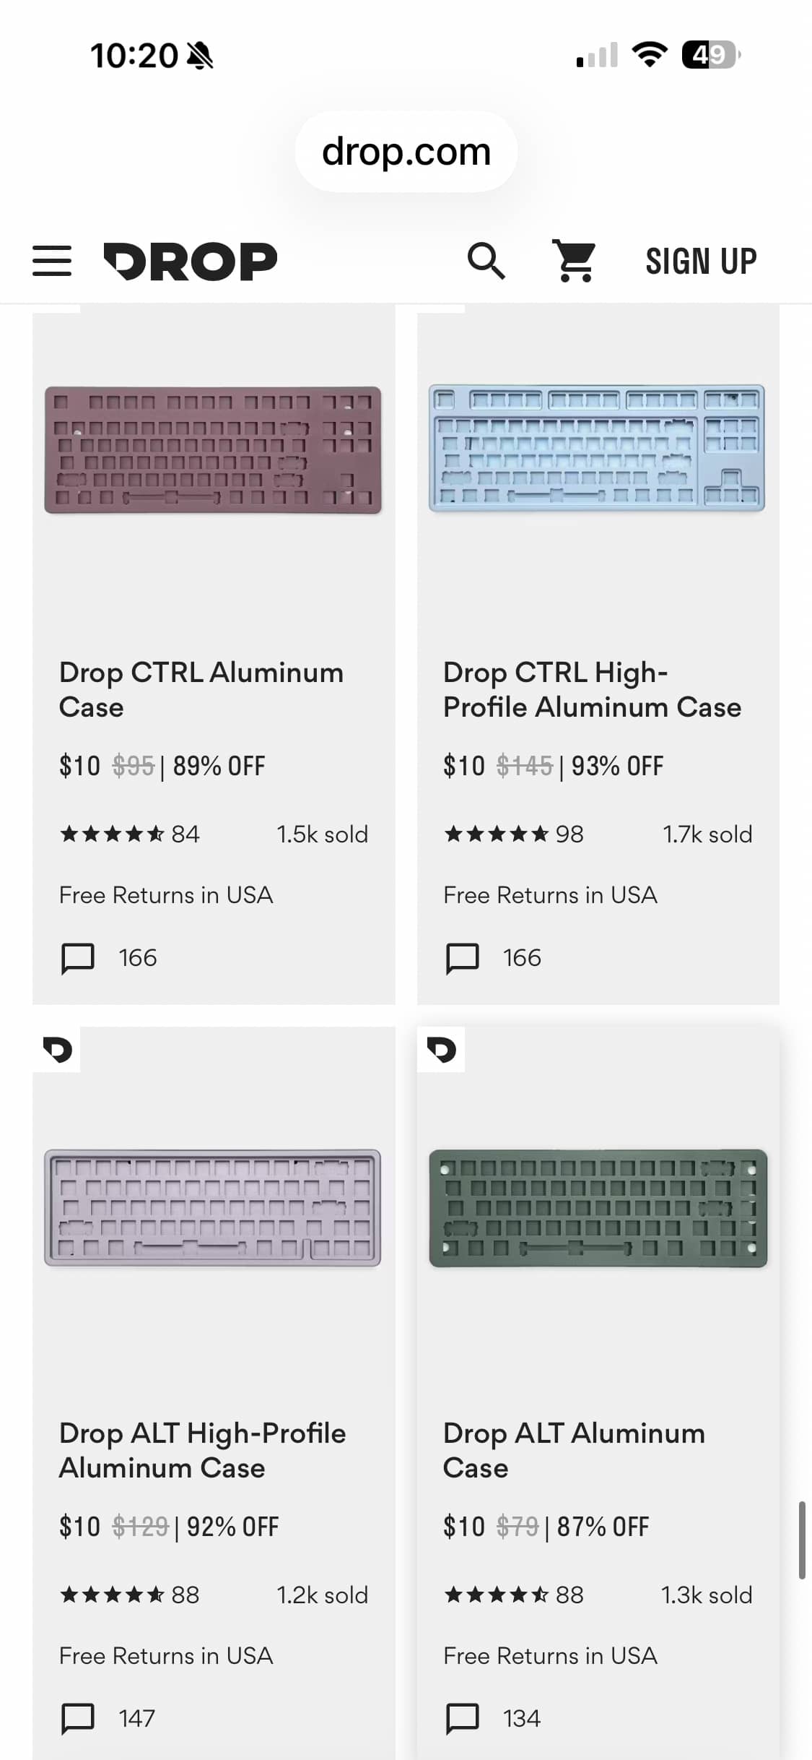Tap Drop badge on ALT Aluminum Case card

442,1049
